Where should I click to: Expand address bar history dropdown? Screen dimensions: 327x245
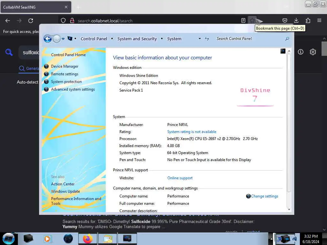pyautogui.click(x=200, y=39)
